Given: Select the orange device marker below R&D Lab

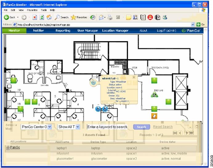Looking at the screenshot, I should [x=154, y=116].
